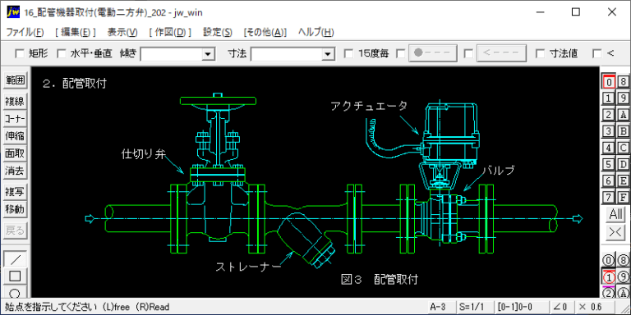Viewport: 631px width, 315px height.
Task: Open the ファイル(F) menu
Action: coord(25,33)
